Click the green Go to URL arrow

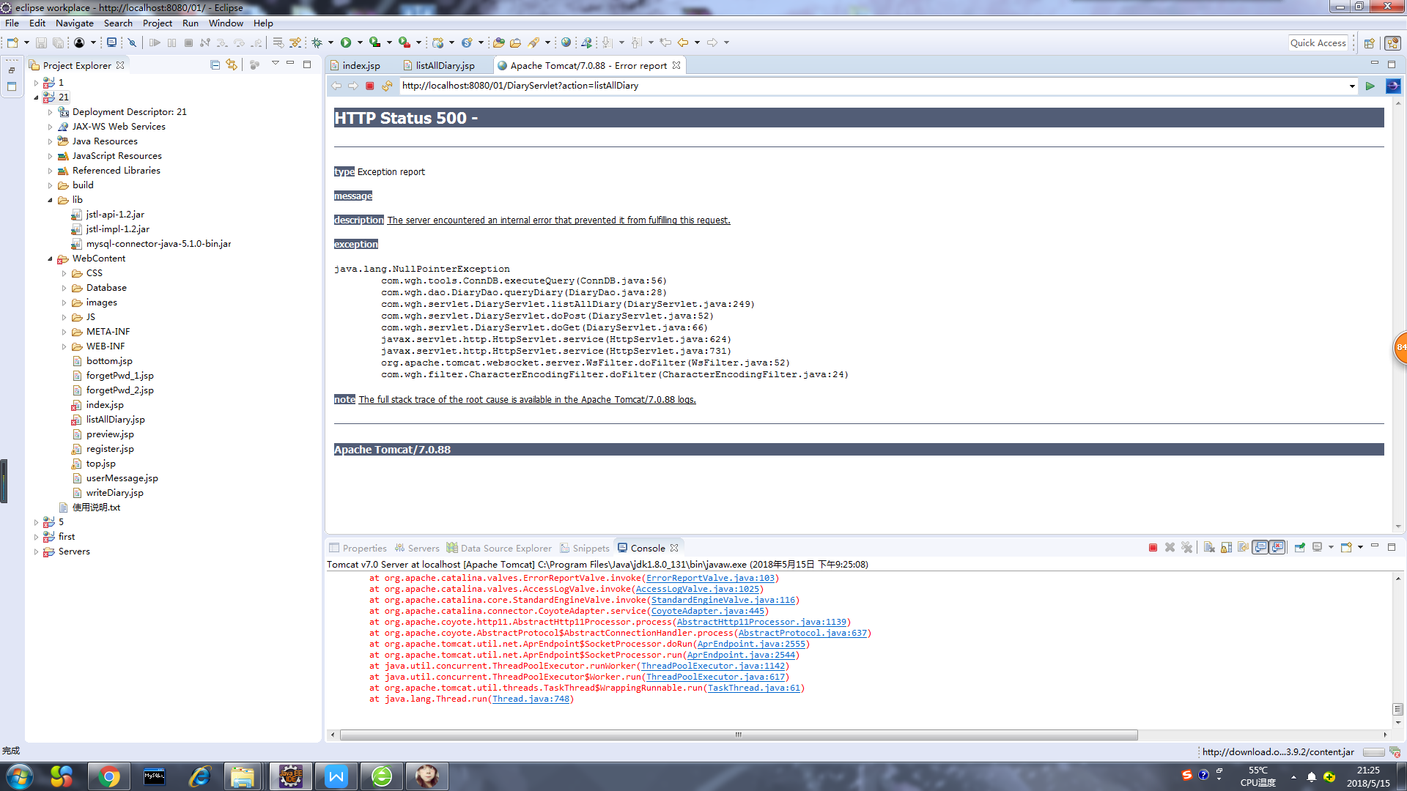coord(1370,86)
